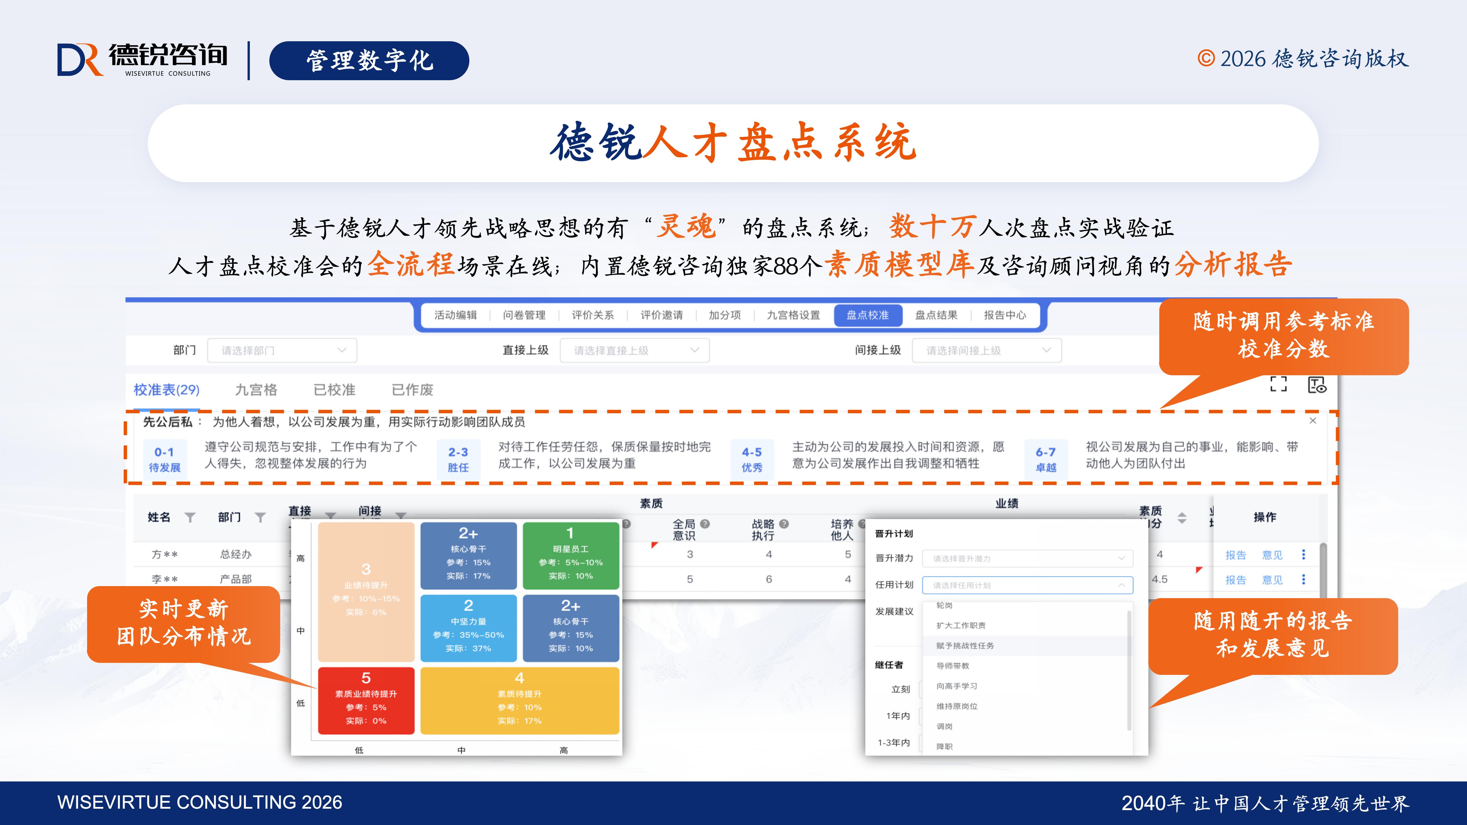This screenshot has height=825, width=1467.
Task: Open 报告 link for 方**
Action: (1236, 555)
